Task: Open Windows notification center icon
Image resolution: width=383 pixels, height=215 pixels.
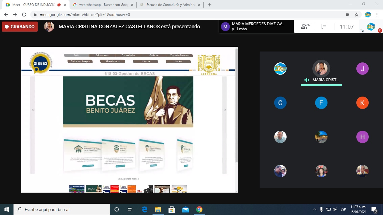Action: tap(374, 209)
